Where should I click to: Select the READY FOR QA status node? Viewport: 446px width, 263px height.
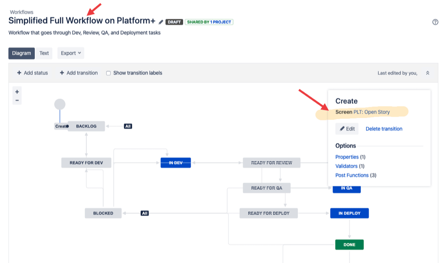pyautogui.click(x=267, y=188)
